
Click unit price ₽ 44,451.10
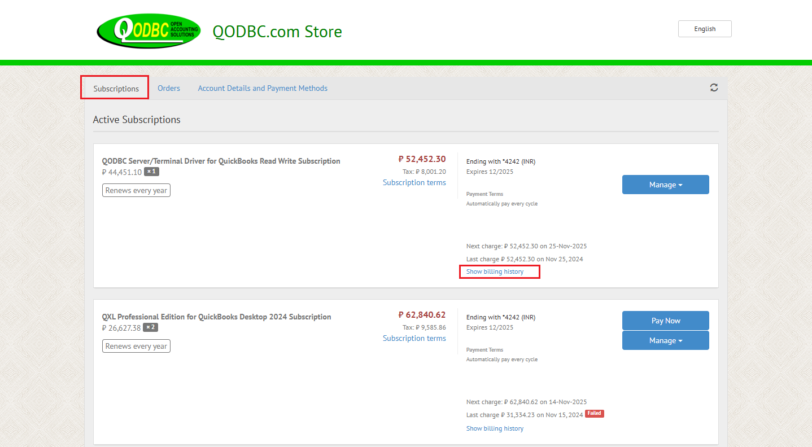coord(122,172)
